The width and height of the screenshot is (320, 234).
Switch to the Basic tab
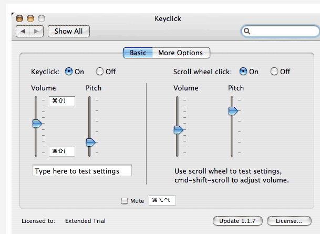pos(138,53)
